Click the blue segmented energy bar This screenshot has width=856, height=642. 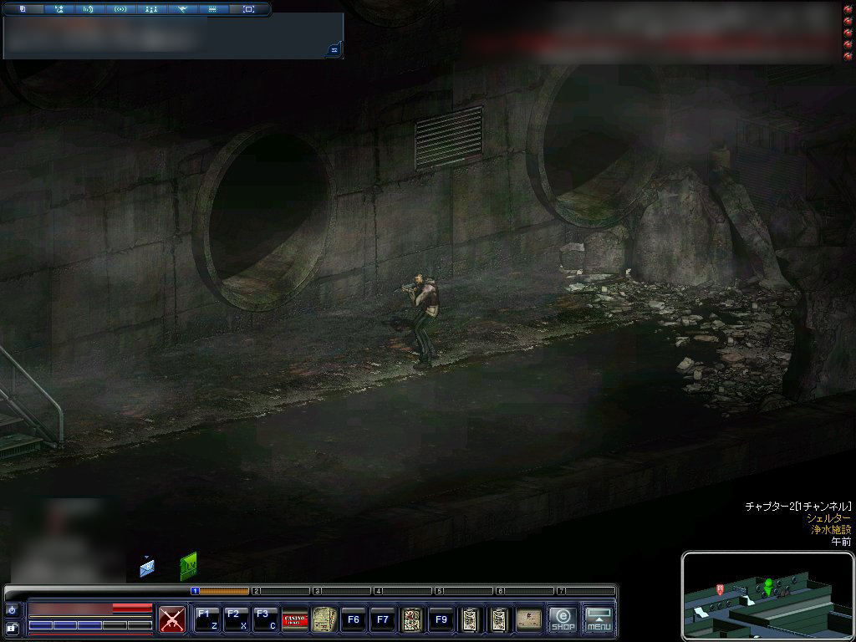pyautogui.click(x=90, y=625)
